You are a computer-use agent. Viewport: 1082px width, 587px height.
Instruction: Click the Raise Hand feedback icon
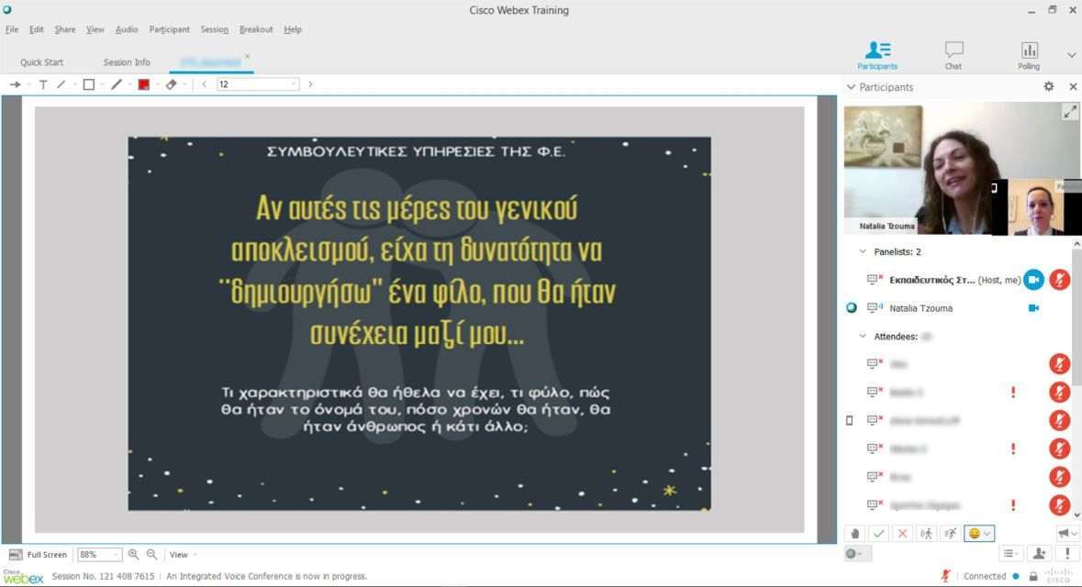click(x=855, y=533)
